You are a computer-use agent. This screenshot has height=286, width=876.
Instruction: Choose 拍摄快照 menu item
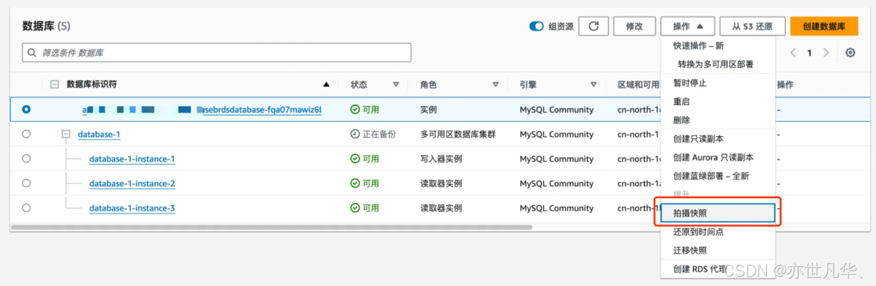(x=718, y=213)
